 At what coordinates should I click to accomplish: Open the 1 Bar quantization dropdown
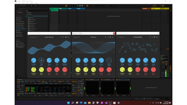pos(36,6)
